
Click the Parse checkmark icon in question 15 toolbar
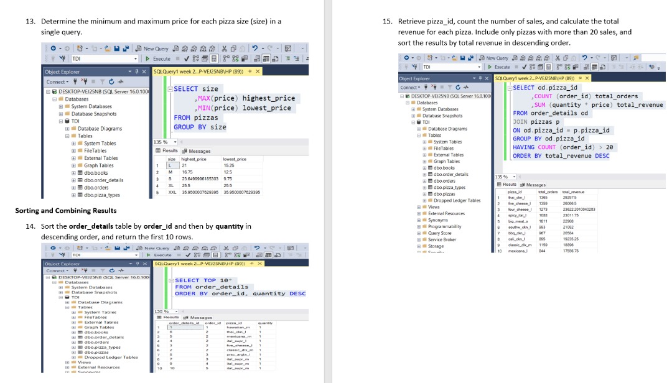click(x=524, y=67)
